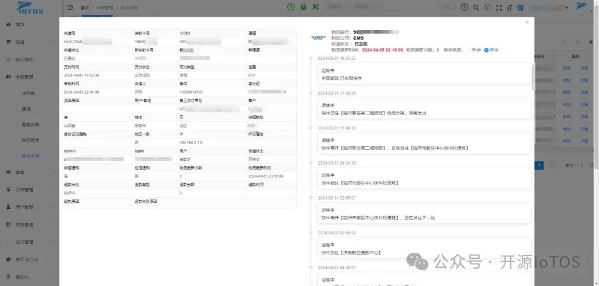Click the cloud download icon
Screen dimensions: 599x286
(x=488, y=7)
